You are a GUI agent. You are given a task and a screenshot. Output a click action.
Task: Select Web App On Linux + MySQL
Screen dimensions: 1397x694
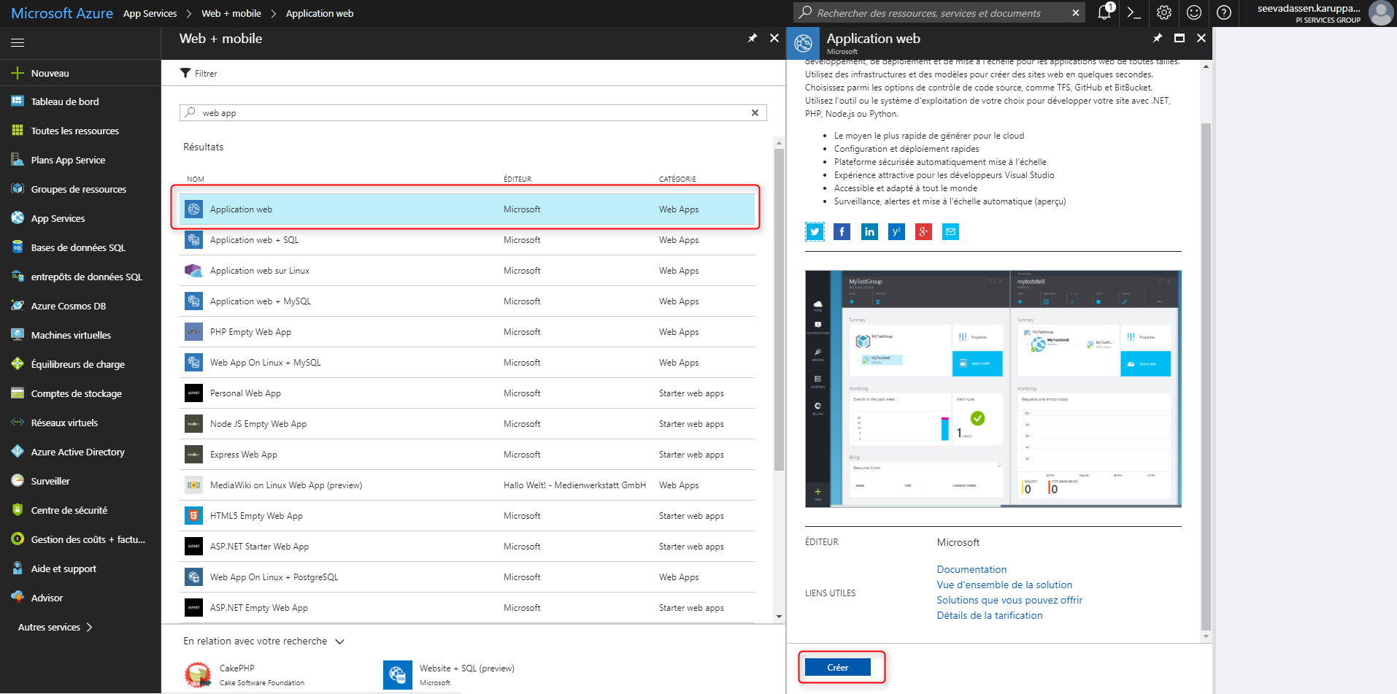467,363
